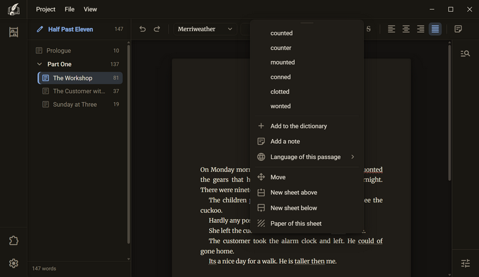This screenshot has height=277, width=479.
Task: Choose the suggestion 'counted'
Action: [281, 33]
